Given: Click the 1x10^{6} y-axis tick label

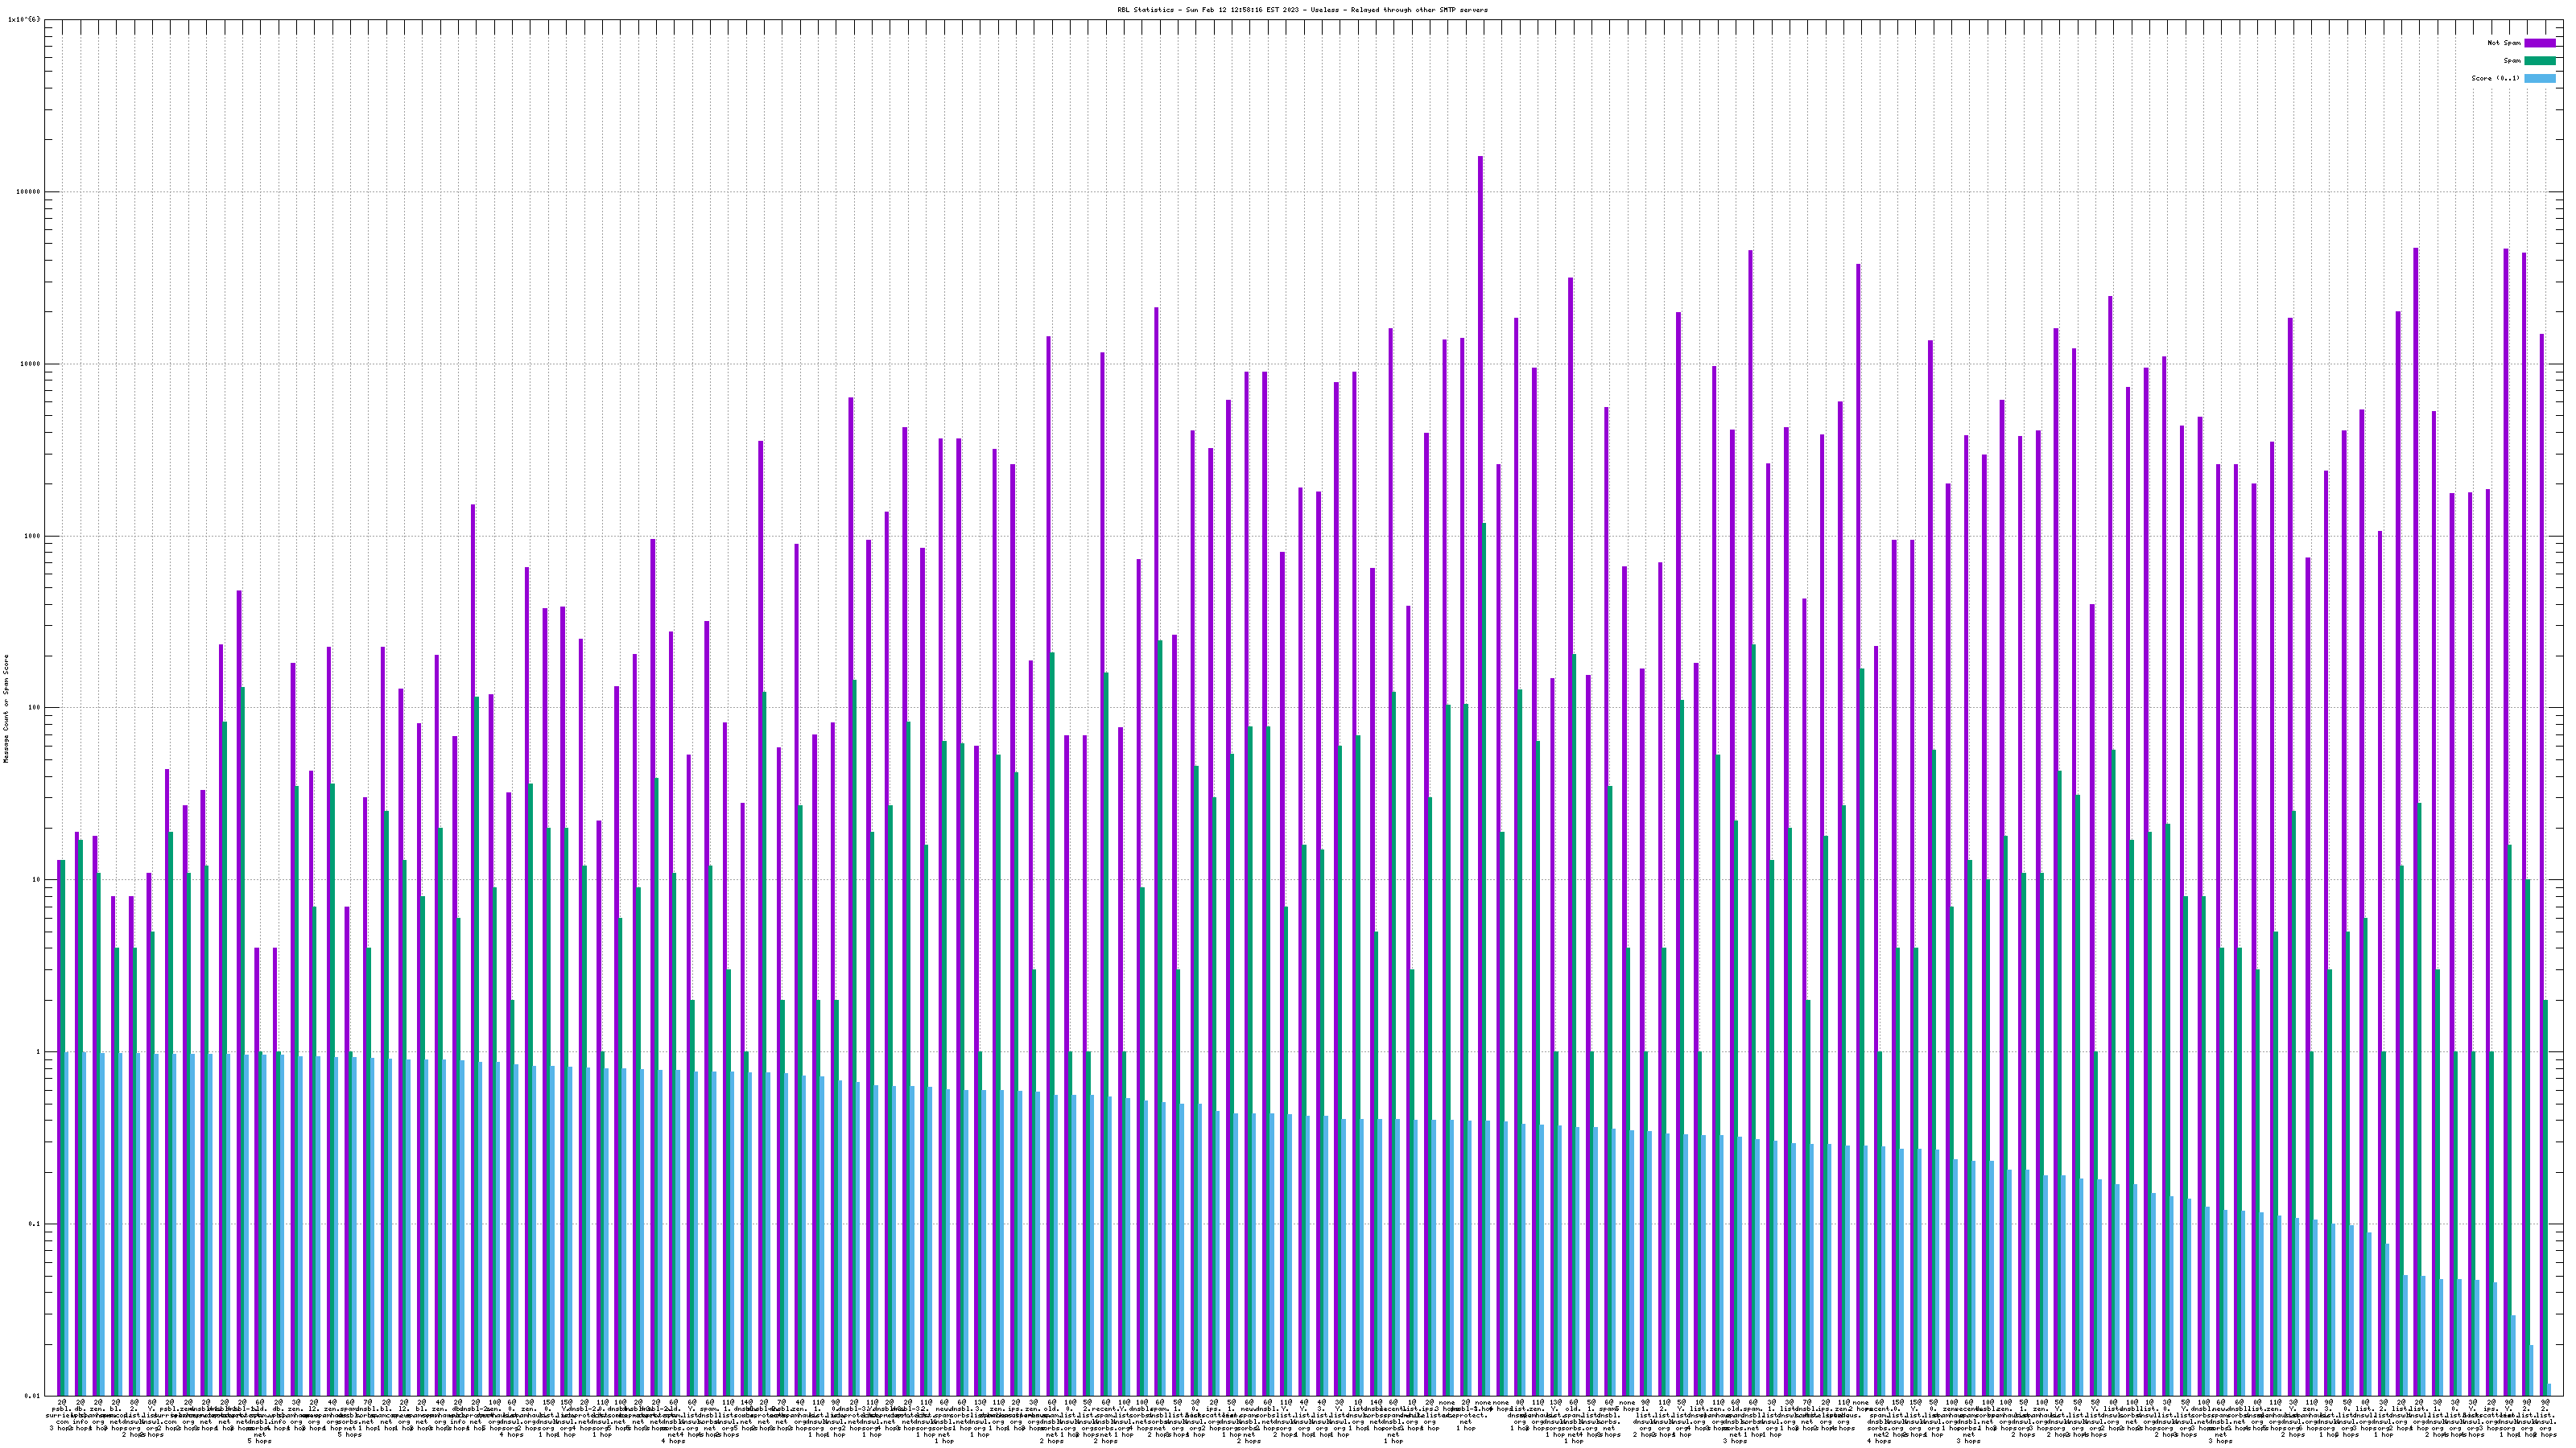Looking at the screenshot, I should [24, 20].
